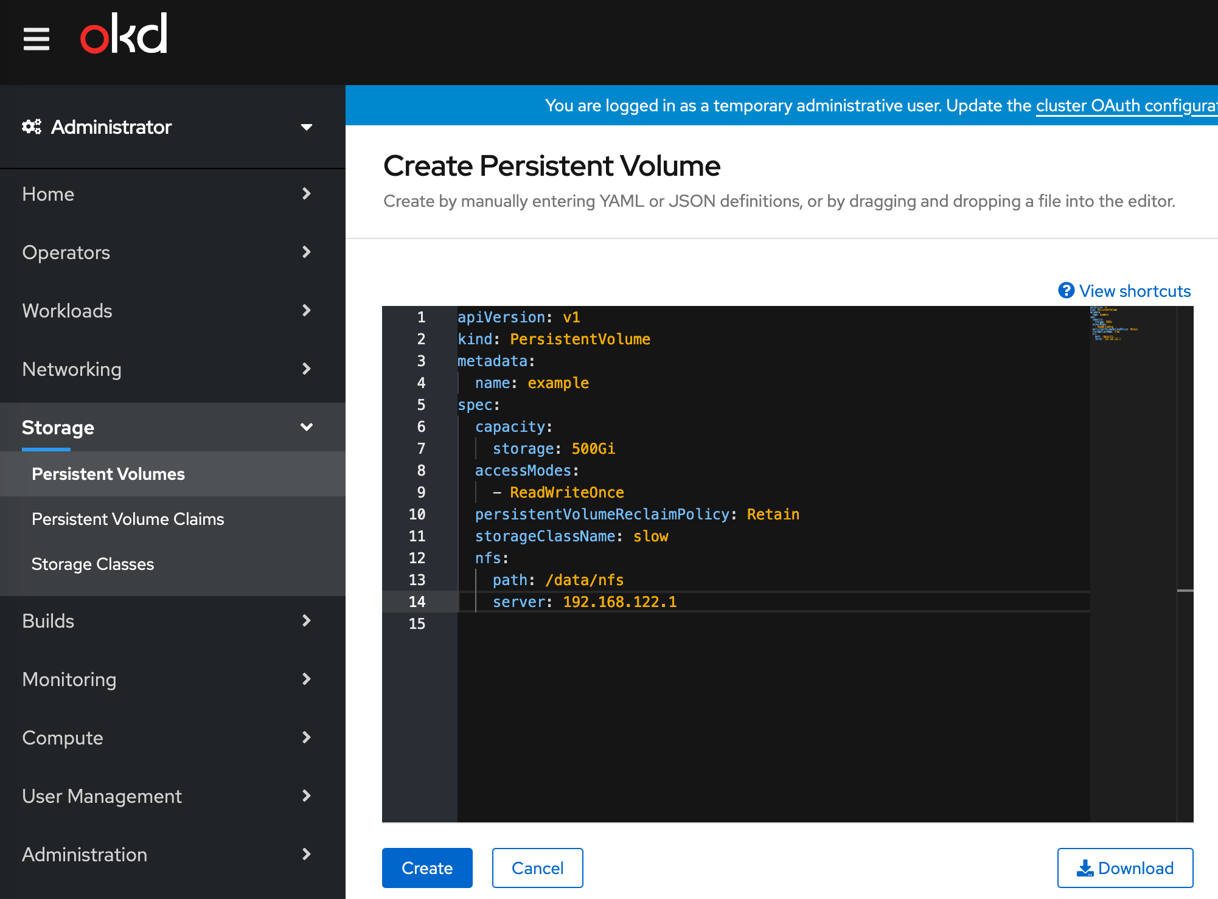The height and width of the screenshot is (899, 1218).
Task: Click the Administrator gears icon
Action: click(32, 127)
